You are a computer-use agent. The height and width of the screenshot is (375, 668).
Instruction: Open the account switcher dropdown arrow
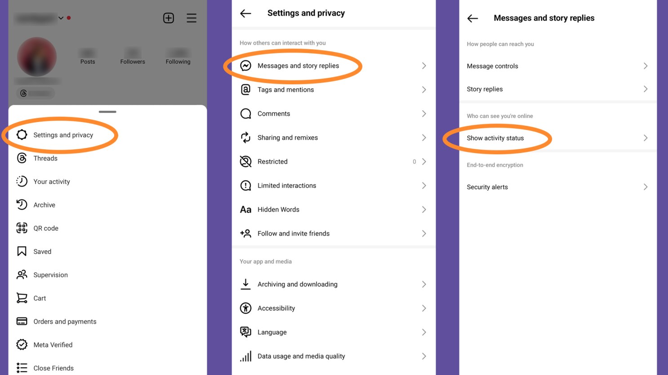(61, 18)
